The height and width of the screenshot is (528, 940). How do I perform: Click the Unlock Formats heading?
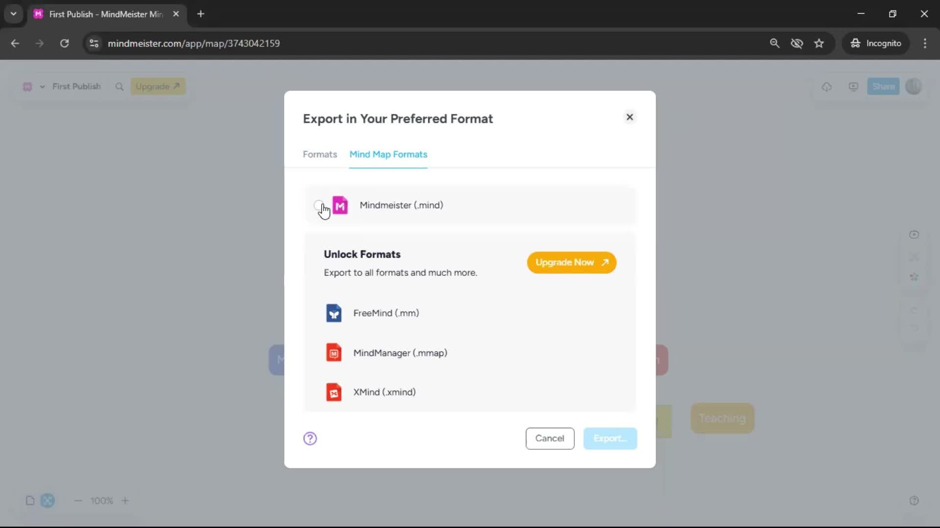point(362,254)
